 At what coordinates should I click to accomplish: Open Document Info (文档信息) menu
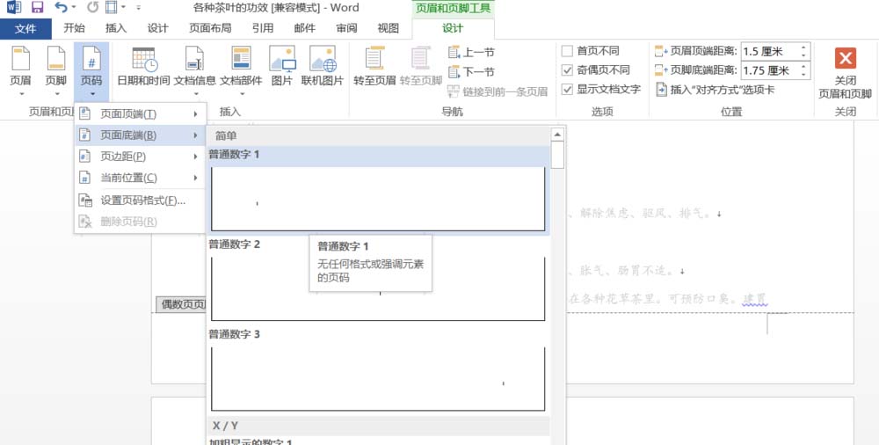(194, 70)
